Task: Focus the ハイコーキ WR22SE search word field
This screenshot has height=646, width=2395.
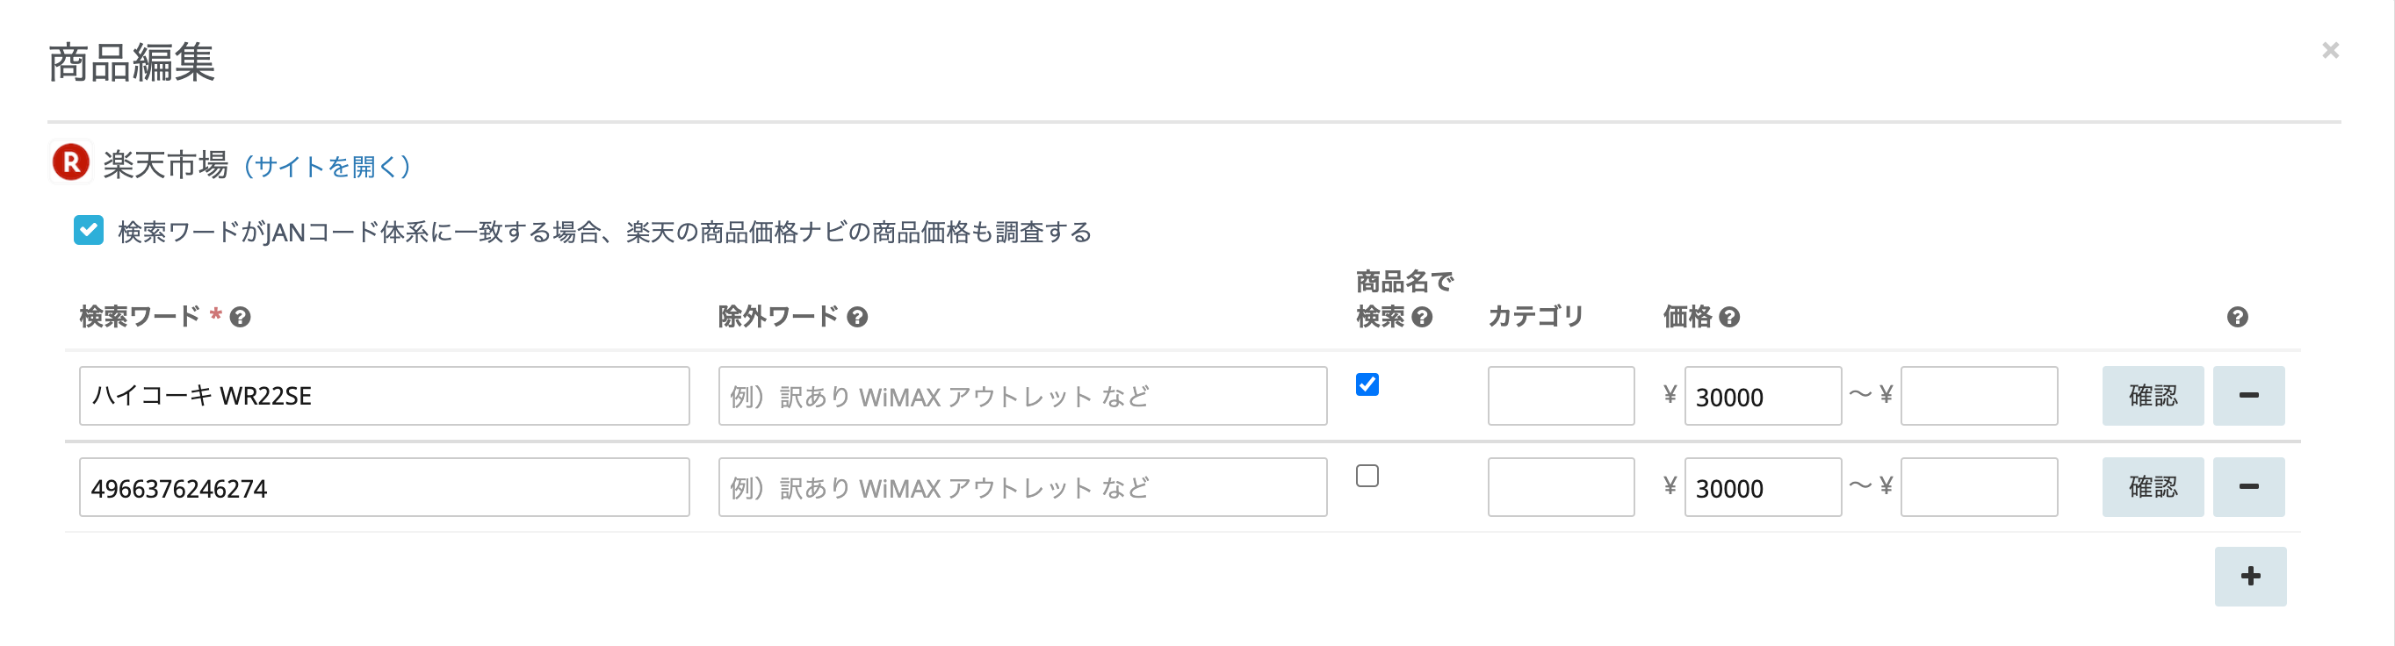Action: (384, 396)
